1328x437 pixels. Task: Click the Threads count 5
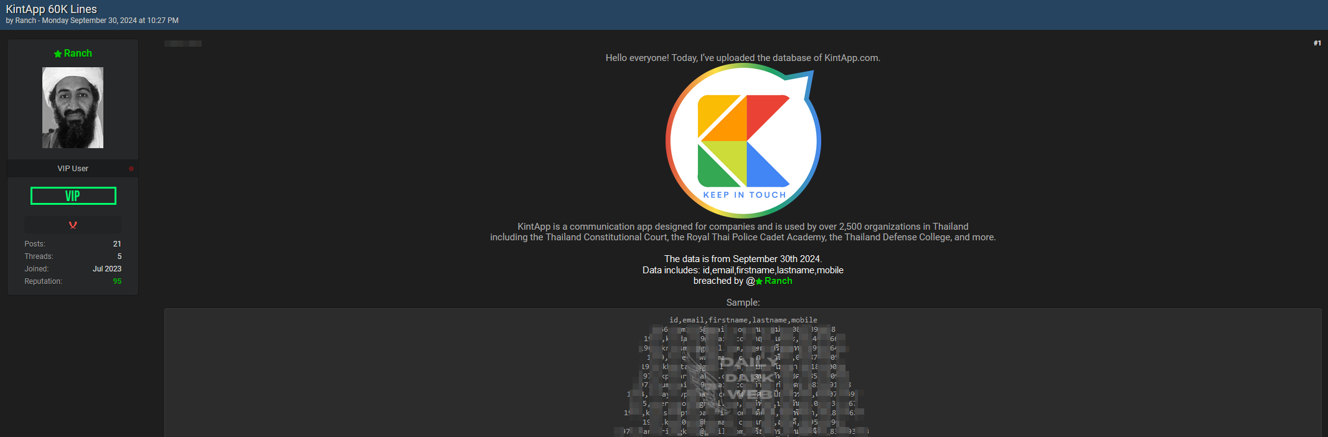tap(120, 256)
